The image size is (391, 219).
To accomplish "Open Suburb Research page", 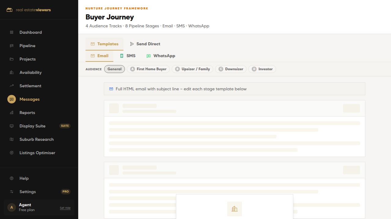I will click(39, 139).
